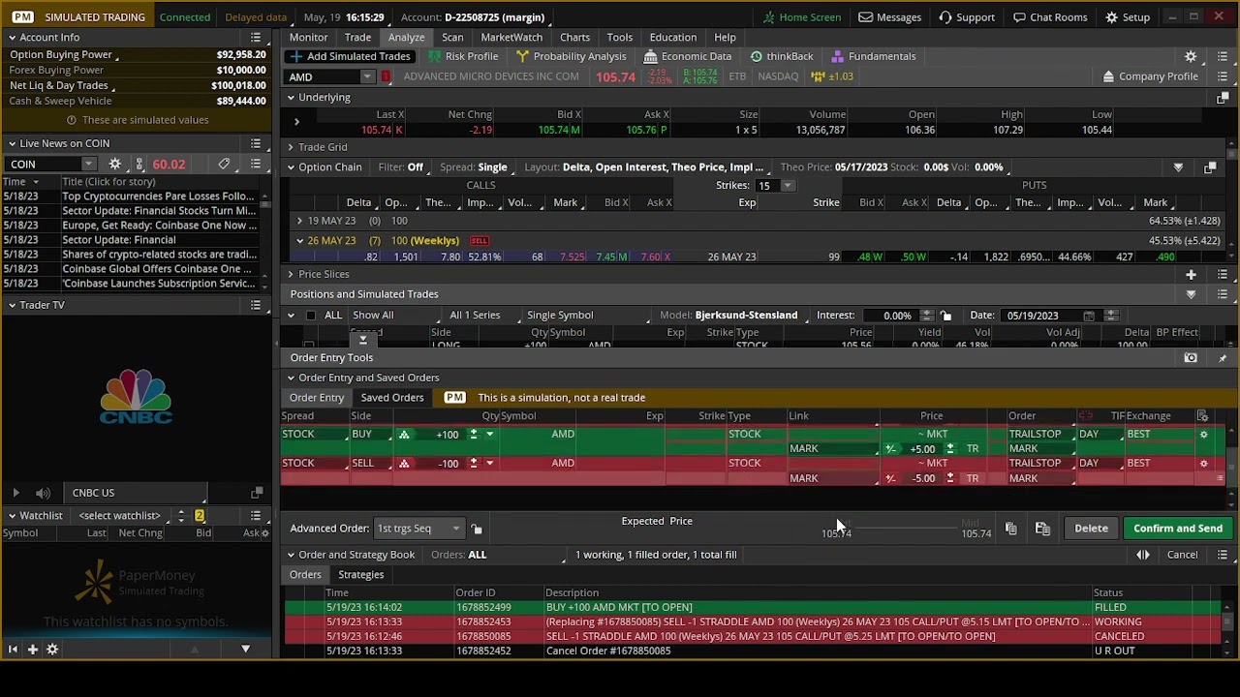Open thinkBack tool
The image size is (1240, 697).
coord(782,56)
